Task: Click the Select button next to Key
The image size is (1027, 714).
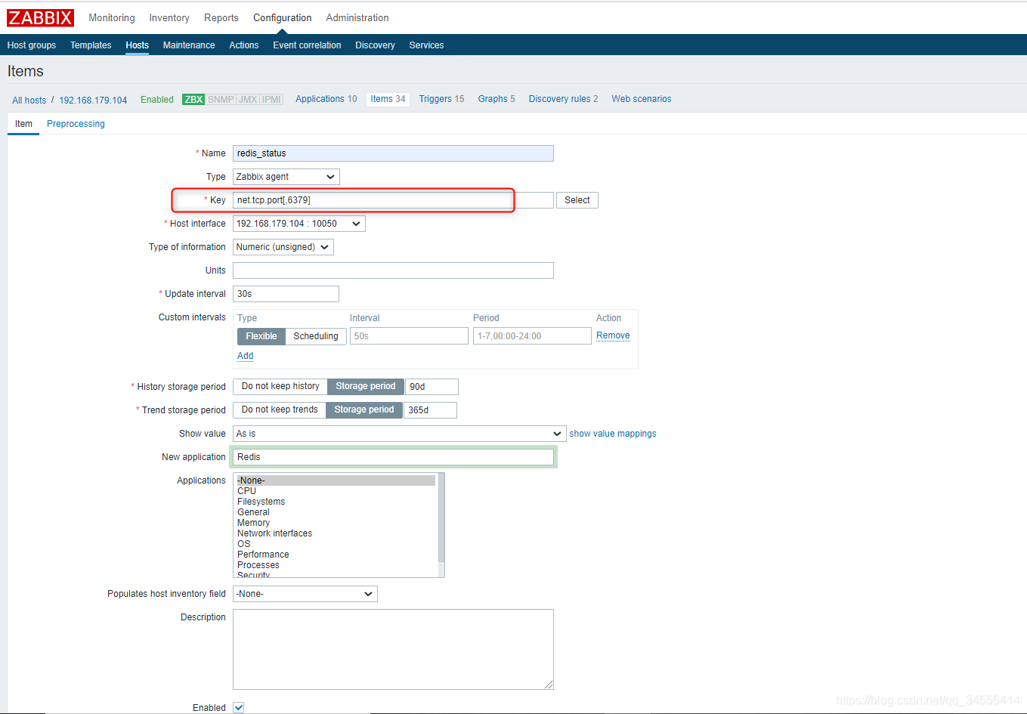Action: [x=577, y=199]
